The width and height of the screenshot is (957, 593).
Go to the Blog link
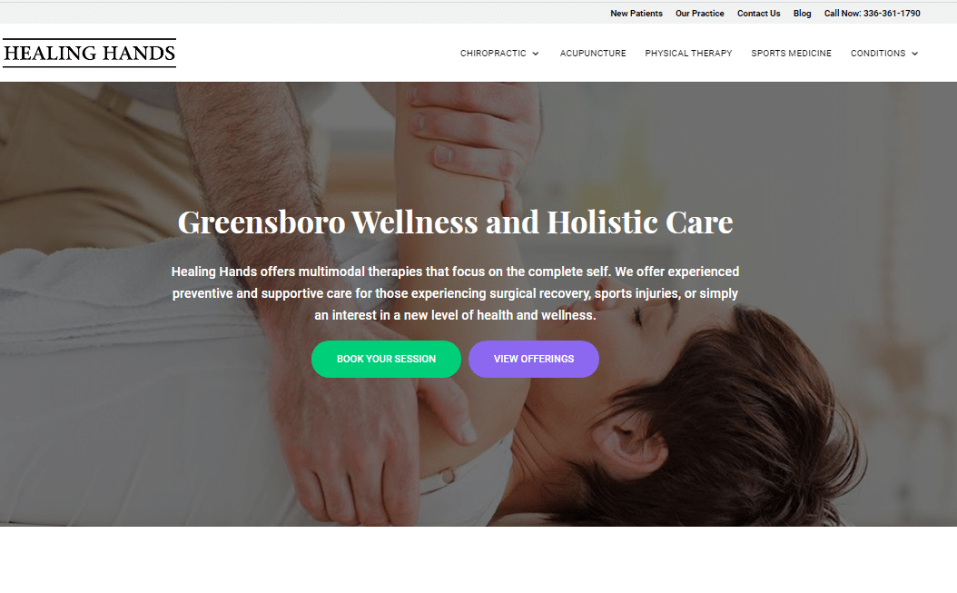tap(802, 14)
